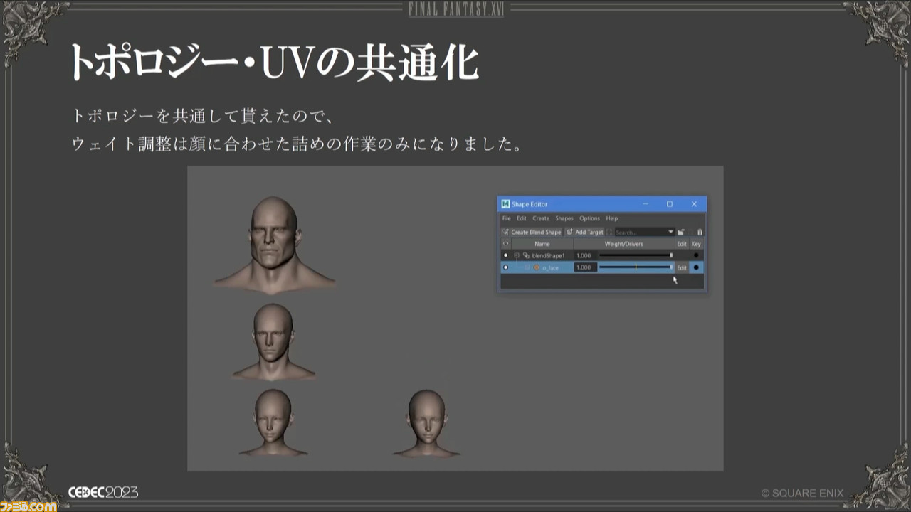This screenshot has width=911, height=512.
Task: Set key dot for blendShape1
Action: click(x=696, y=255)
